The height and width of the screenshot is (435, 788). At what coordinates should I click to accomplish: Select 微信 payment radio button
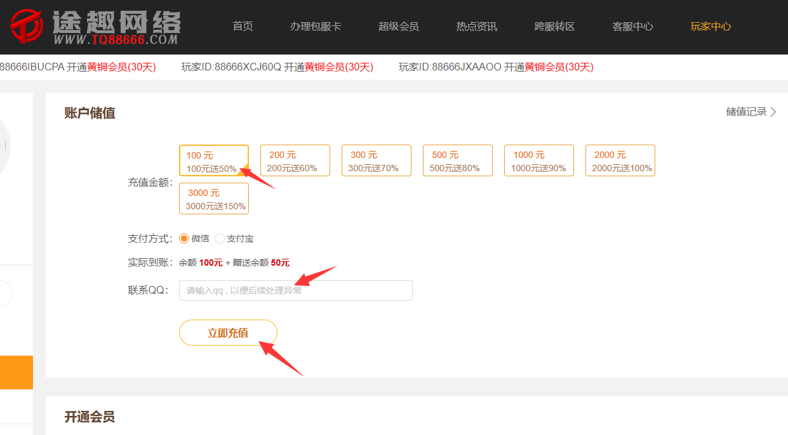(185, 239)
